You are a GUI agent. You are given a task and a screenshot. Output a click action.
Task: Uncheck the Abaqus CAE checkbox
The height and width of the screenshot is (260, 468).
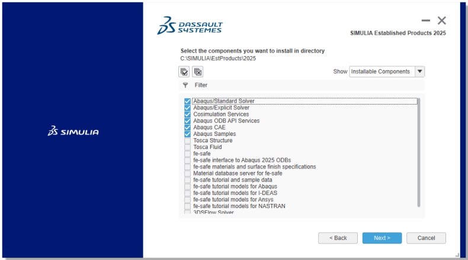[x=188, y=128]
